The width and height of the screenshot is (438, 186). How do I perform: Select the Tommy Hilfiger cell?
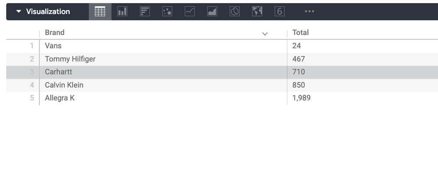click(70, 59)
